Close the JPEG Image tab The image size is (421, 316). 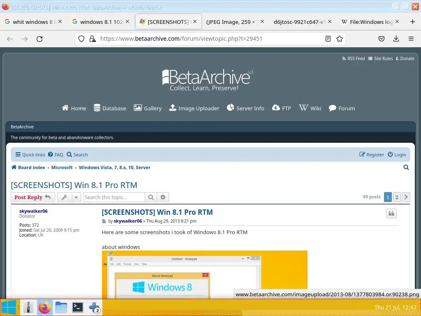click(262, 21)
